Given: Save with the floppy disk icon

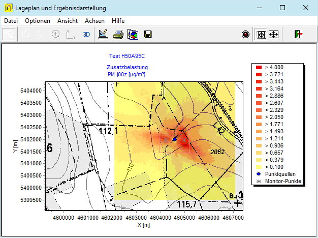Looking at the screenshot, I should (x=148, y=34).
